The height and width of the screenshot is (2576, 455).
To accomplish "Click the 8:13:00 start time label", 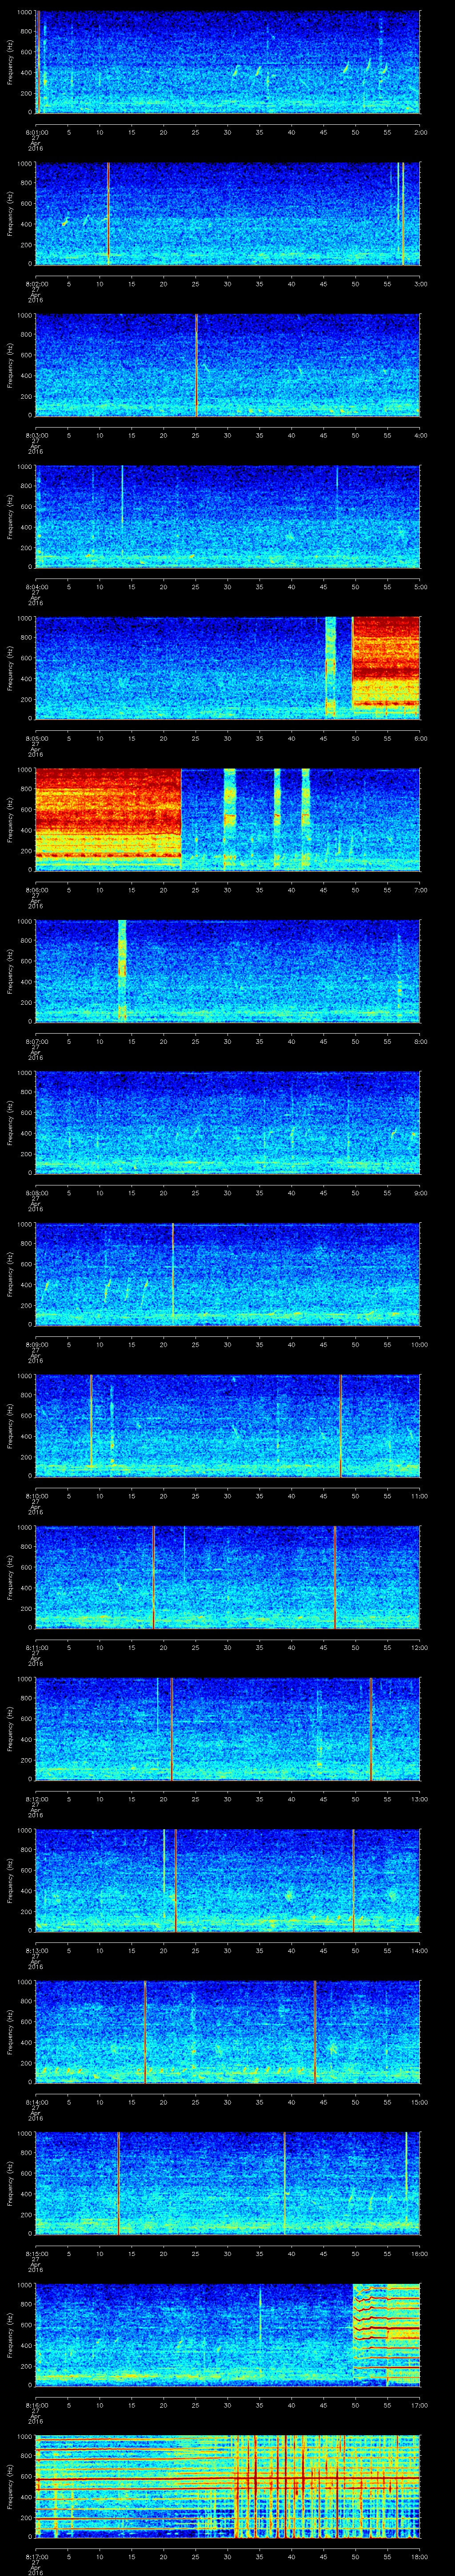I will click(x=36, y=1950).
